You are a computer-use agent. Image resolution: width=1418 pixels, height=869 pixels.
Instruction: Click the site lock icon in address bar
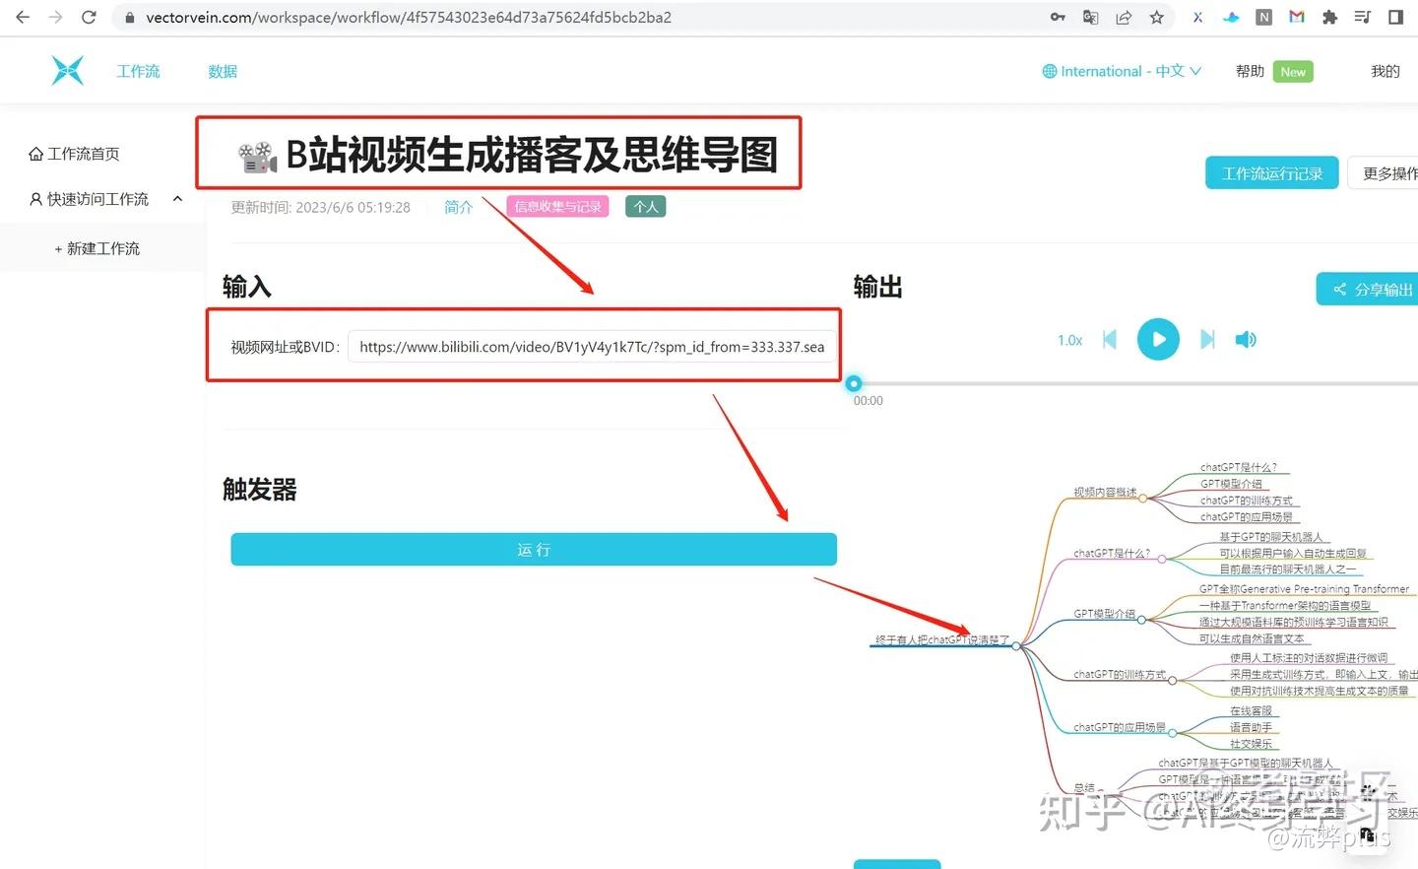[x=129, y=18]
